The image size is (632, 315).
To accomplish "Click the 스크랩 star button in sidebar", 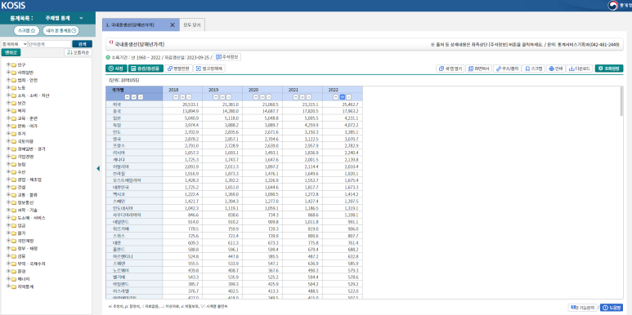I will click(x=27, y=30).
